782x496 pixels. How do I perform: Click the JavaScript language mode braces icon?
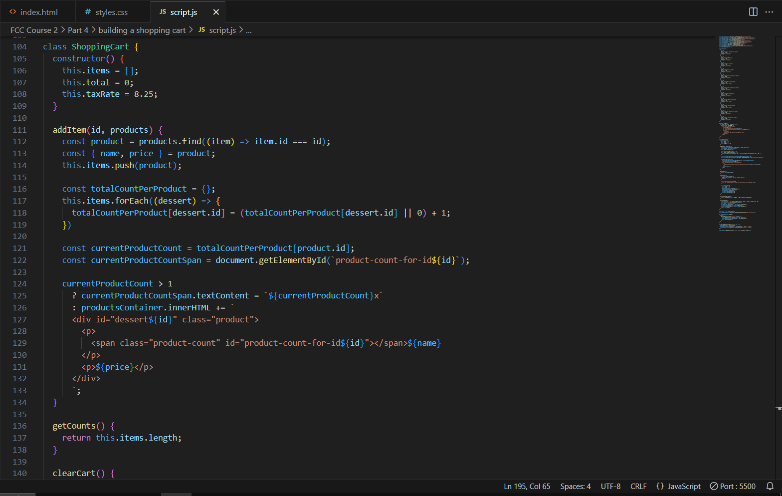[660, 486]
